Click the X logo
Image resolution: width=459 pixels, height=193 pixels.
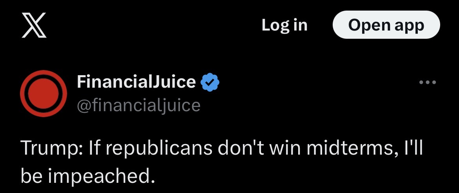pyautogui.click(x=34, y=25)
